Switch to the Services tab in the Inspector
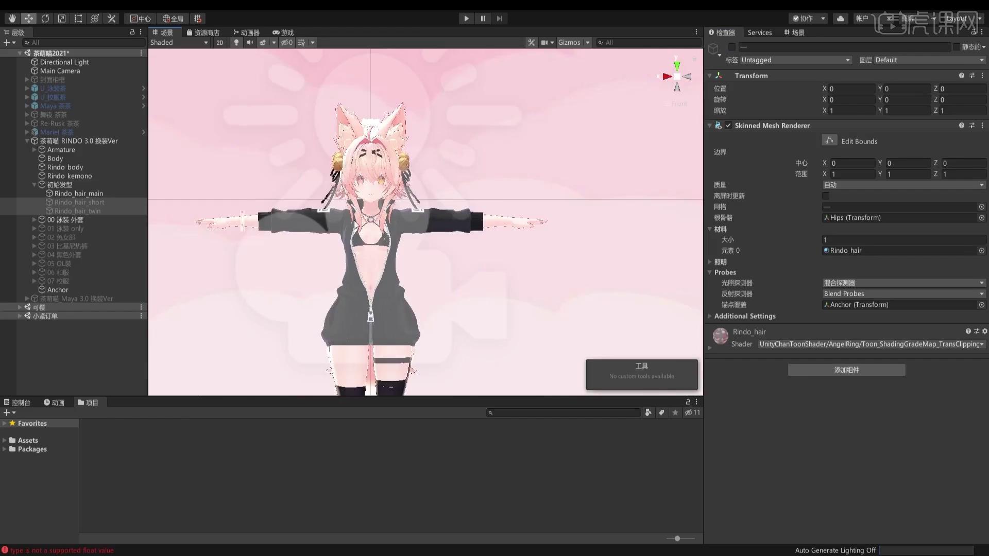This screenshot has width=989, height=556. (x=759, y=32)
